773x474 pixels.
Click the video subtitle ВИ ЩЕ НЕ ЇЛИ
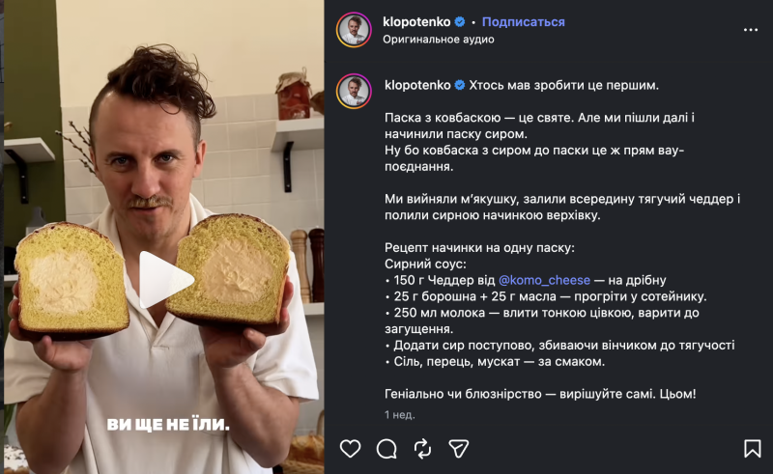pos(168,424)
